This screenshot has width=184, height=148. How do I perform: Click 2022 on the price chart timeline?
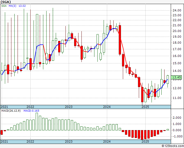click(x=30, y=107)
